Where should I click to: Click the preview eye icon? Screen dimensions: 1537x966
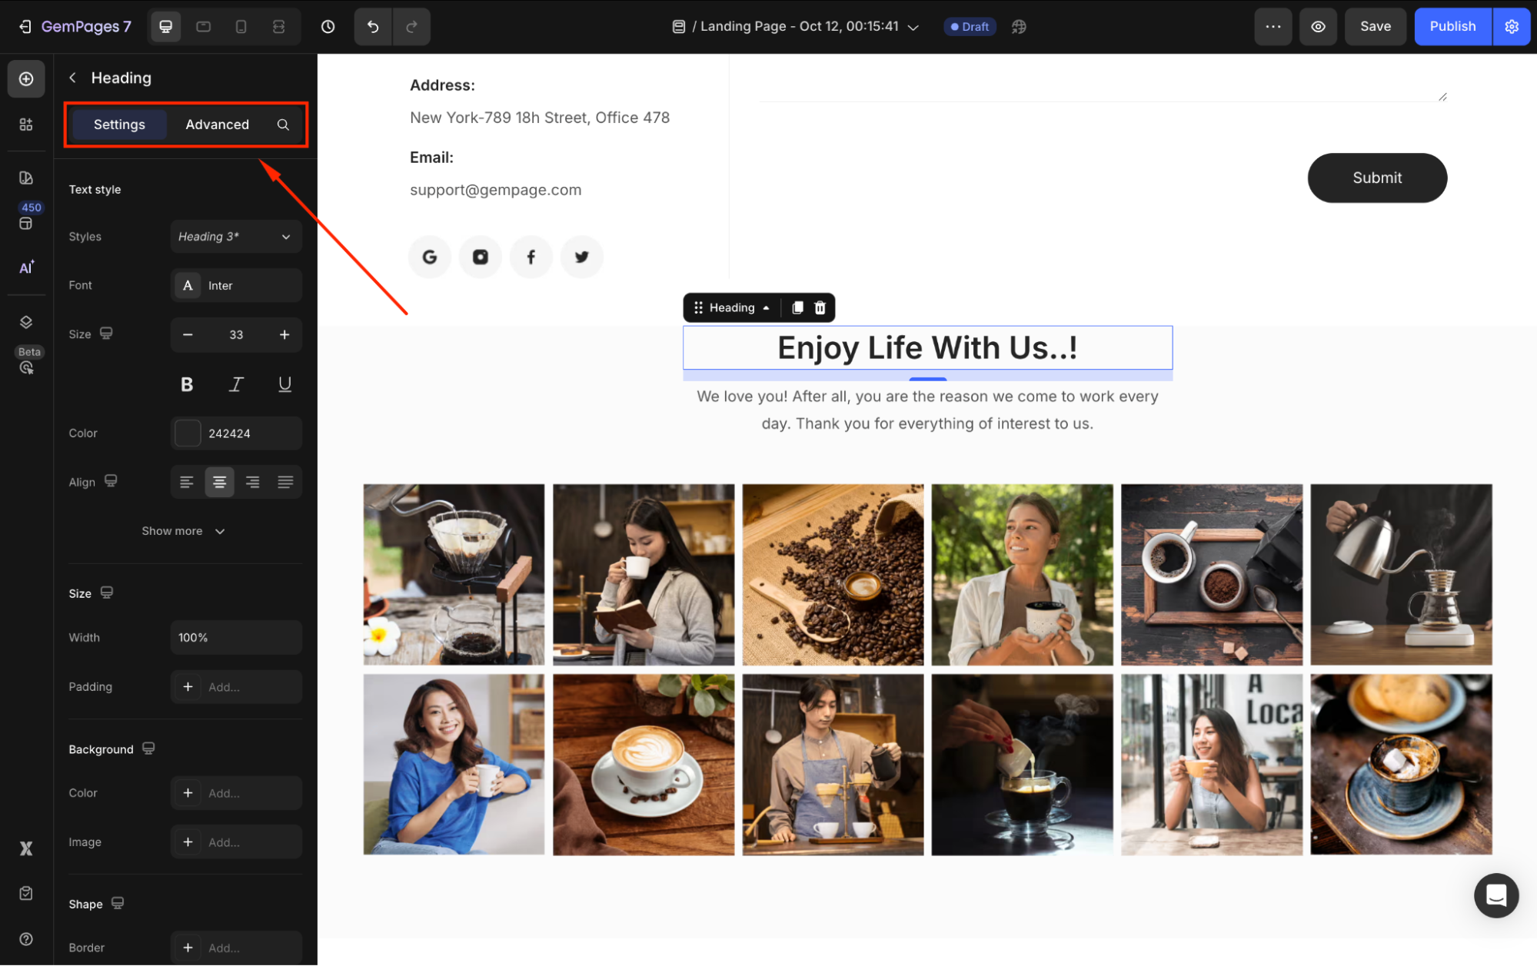coord(1318,27)
